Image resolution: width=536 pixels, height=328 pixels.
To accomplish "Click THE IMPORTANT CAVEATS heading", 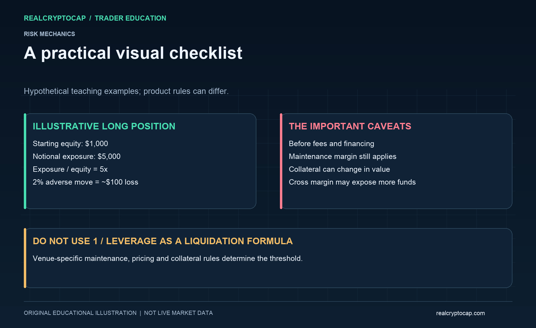I will (350, 126).
